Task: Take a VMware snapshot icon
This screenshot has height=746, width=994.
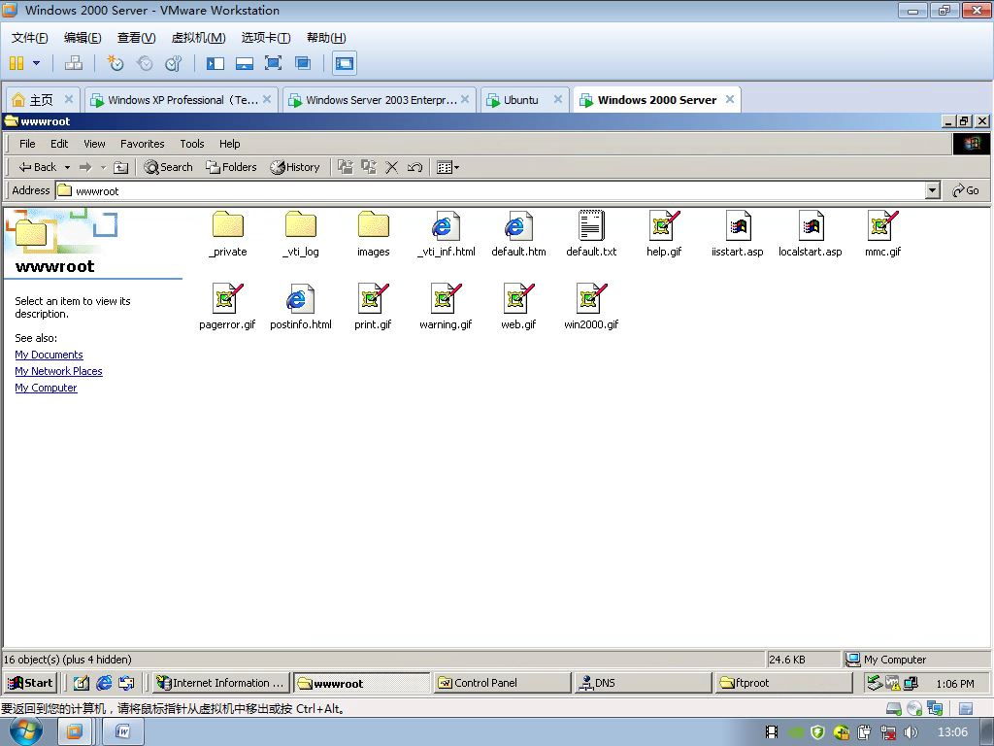Action: pyautogui.click(x=115, y=63)
